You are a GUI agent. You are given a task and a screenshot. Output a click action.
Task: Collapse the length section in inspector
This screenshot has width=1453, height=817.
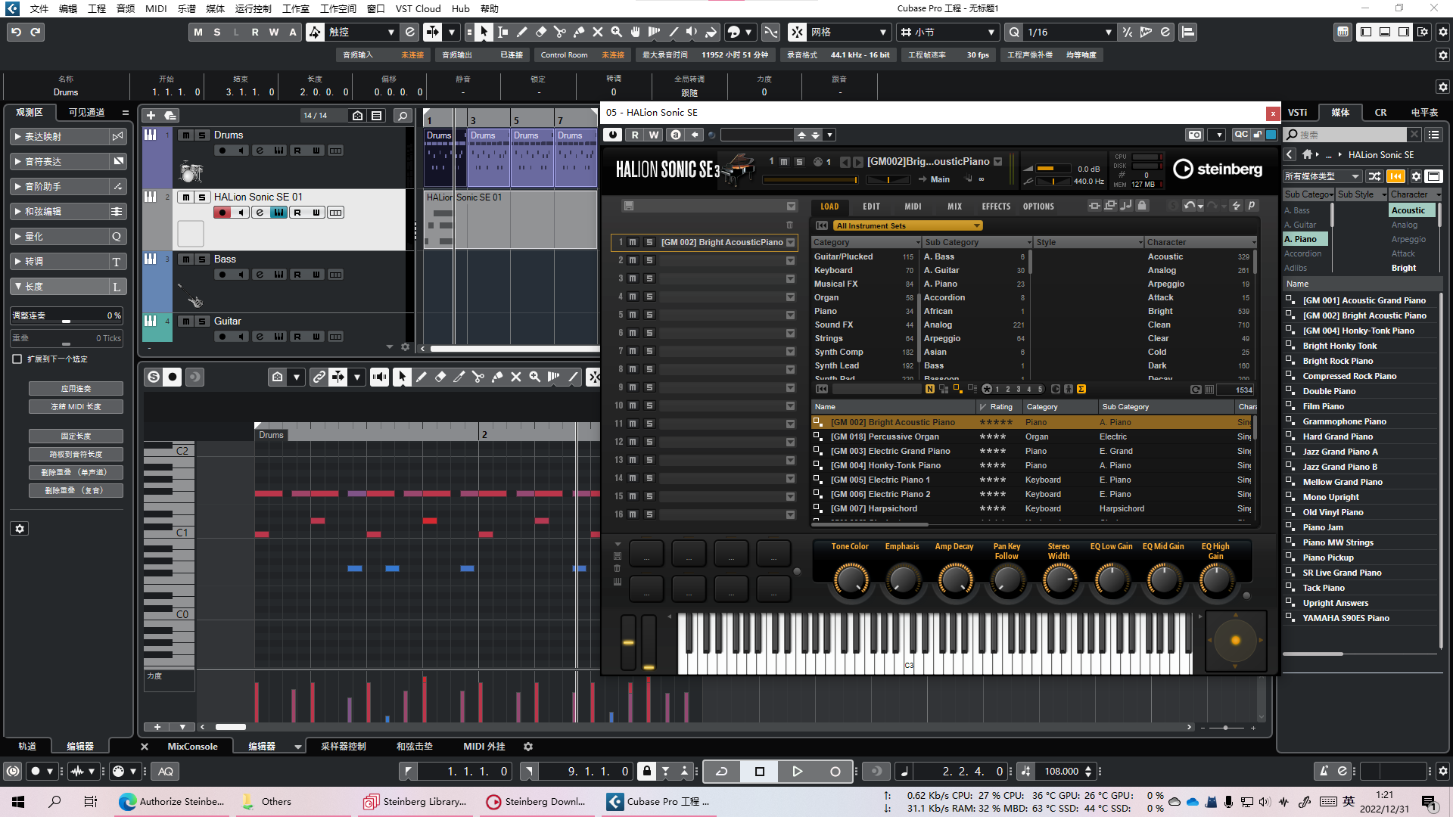18,286
